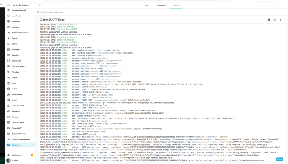Open the iAction camera icon
Viewport: 288px width, 164px height.
pyautogui.click(x=8, y=89)
